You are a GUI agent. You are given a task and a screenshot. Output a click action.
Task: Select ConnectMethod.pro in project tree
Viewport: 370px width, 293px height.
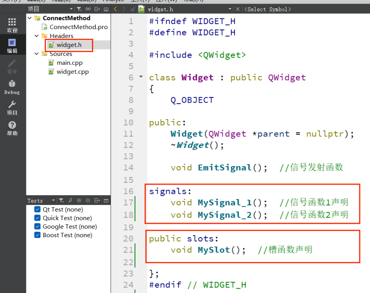coord(78,27)
